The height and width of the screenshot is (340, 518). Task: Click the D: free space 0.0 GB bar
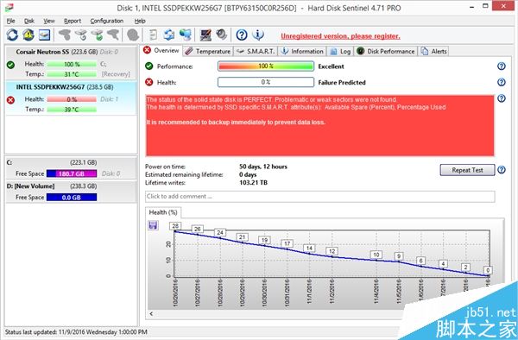[72, 198]
